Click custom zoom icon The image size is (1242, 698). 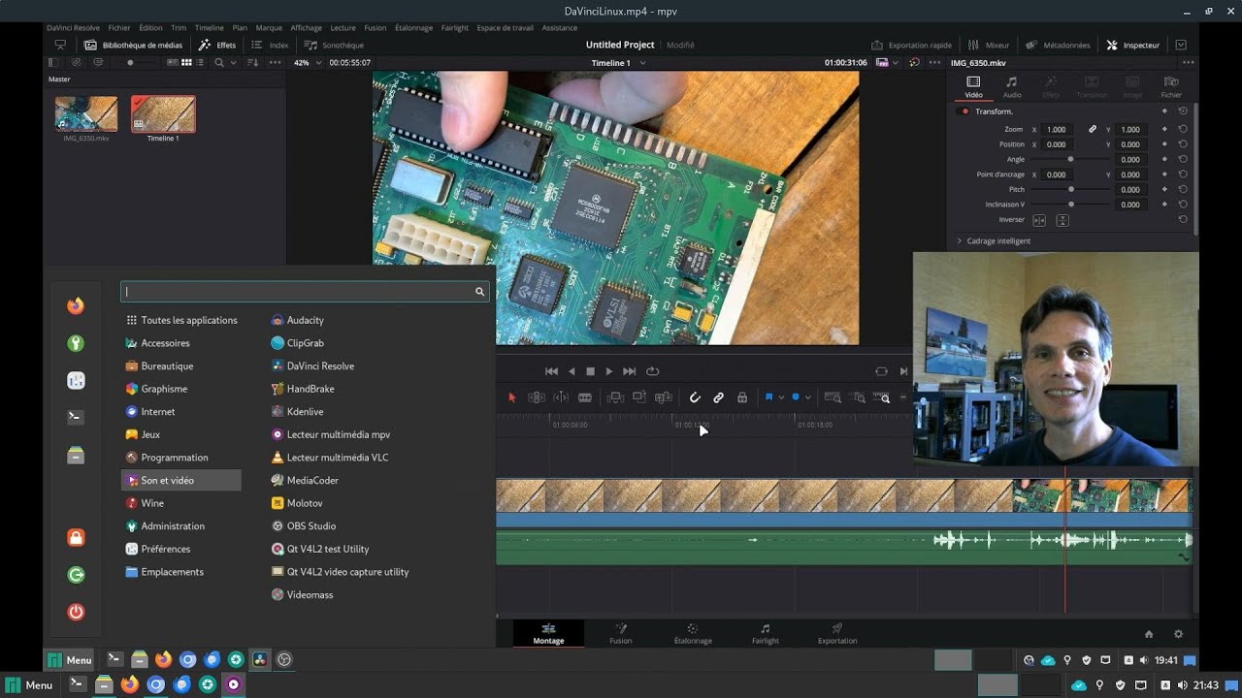[x=882, y=397]
